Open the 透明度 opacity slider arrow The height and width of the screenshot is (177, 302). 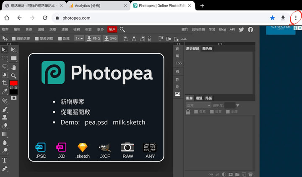pyautogui.click(x=238, y=105)
